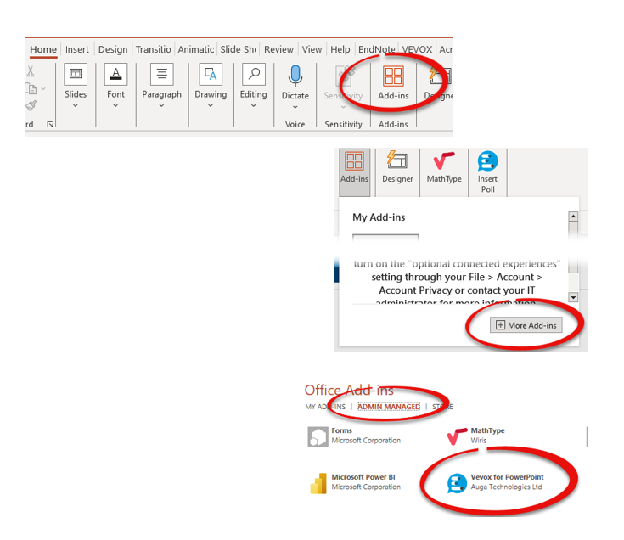Switch to the Insert tab
This screenshot has height=540, width=624.
(x=76, y=49)
